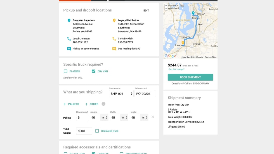274x154 pixels.
Task: Open the Cost center SHP-001 dropdown
Action: pyautogui.click(x=121, y=94)
